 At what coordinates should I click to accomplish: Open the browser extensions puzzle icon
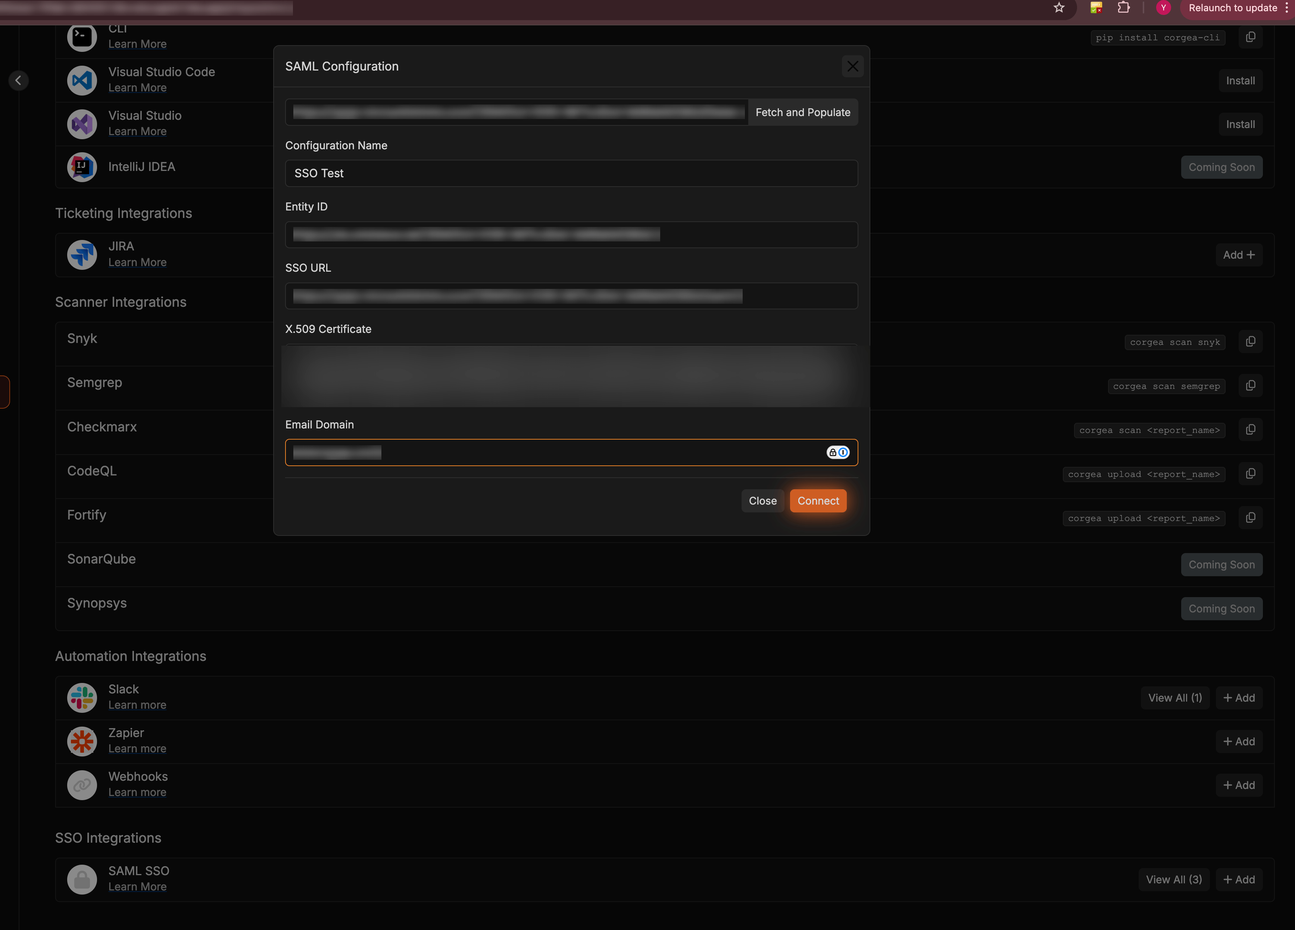1124,8
